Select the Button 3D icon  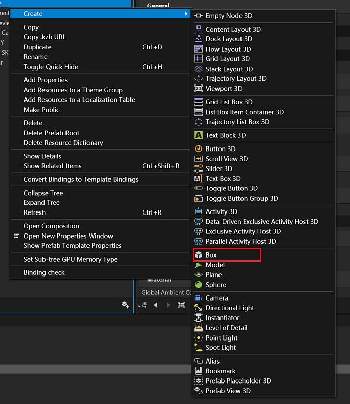(x=199, y=148)
